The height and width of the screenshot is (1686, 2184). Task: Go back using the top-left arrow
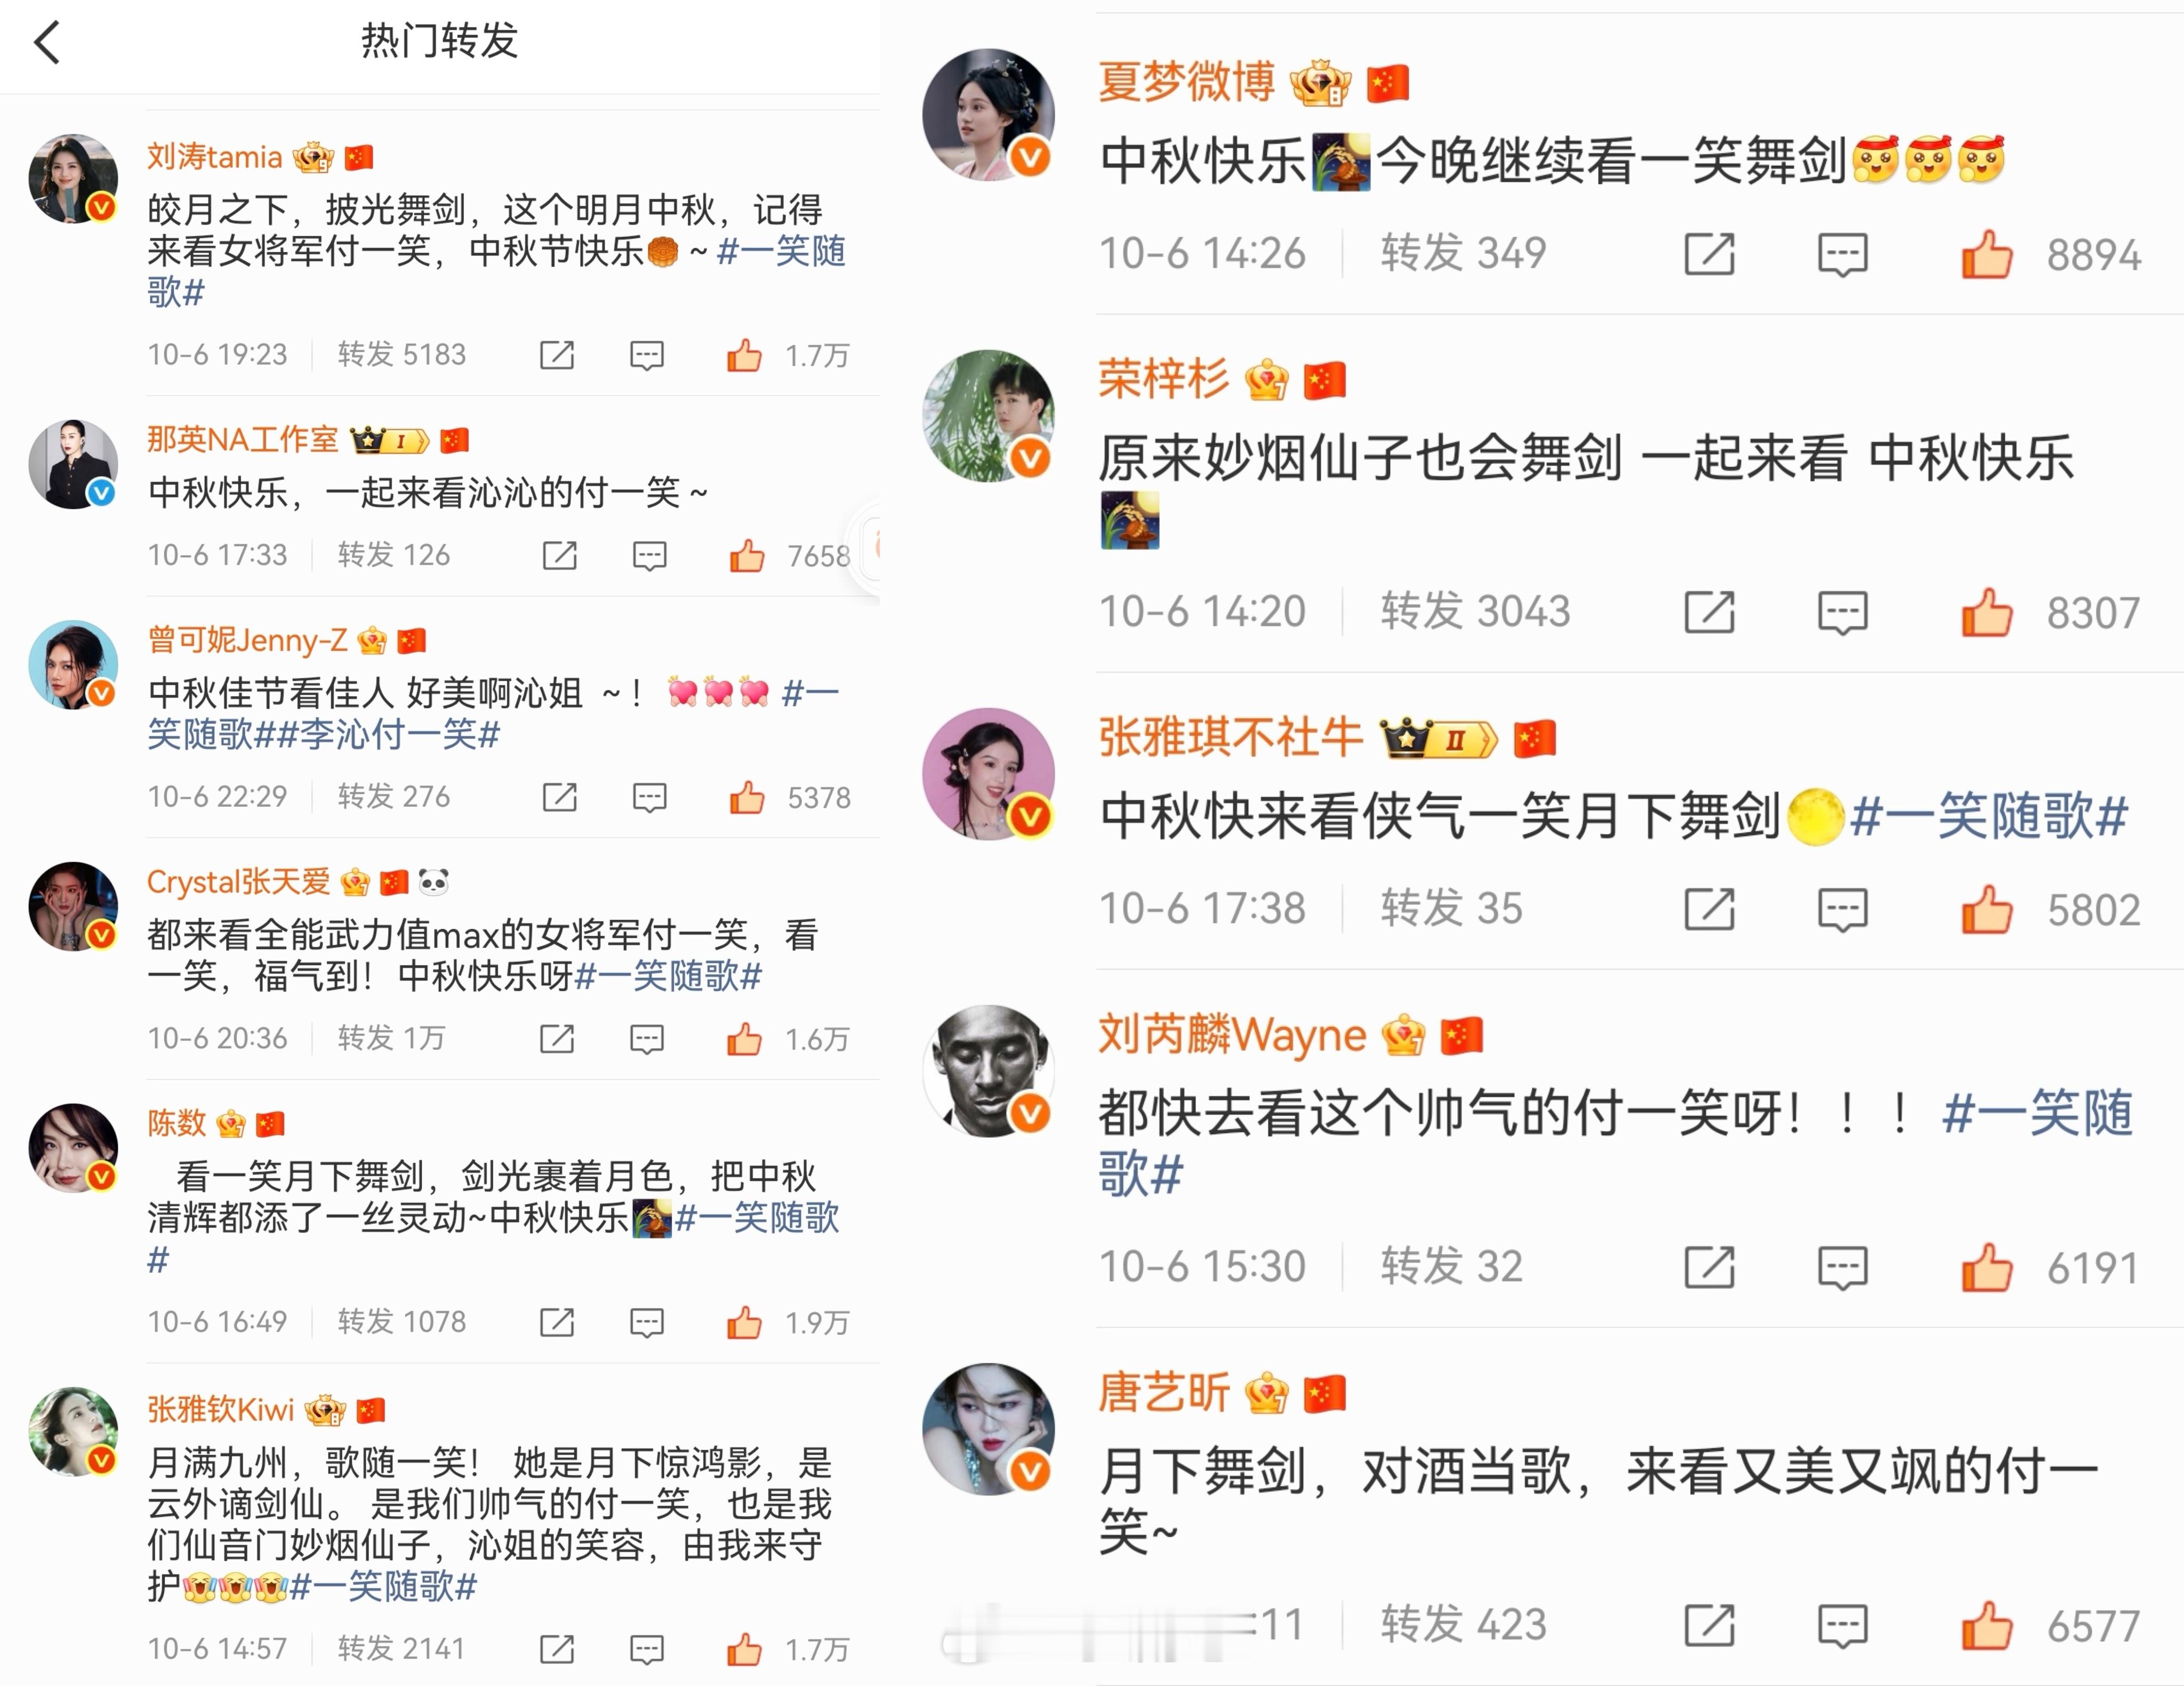coord(47,43)
